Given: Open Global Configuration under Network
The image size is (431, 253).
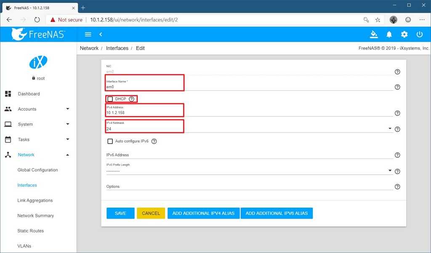Looking at the screenshot, I should (37, 170).
